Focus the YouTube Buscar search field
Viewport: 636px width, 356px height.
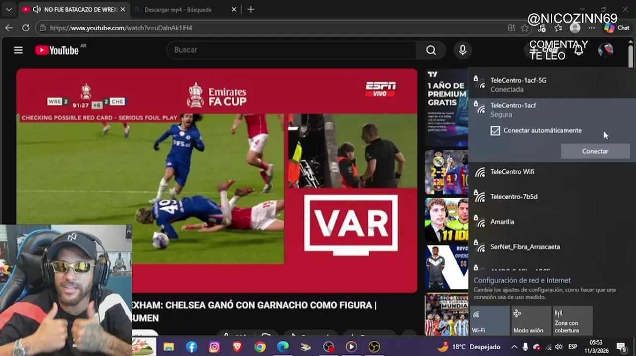[x=292, y=50]
